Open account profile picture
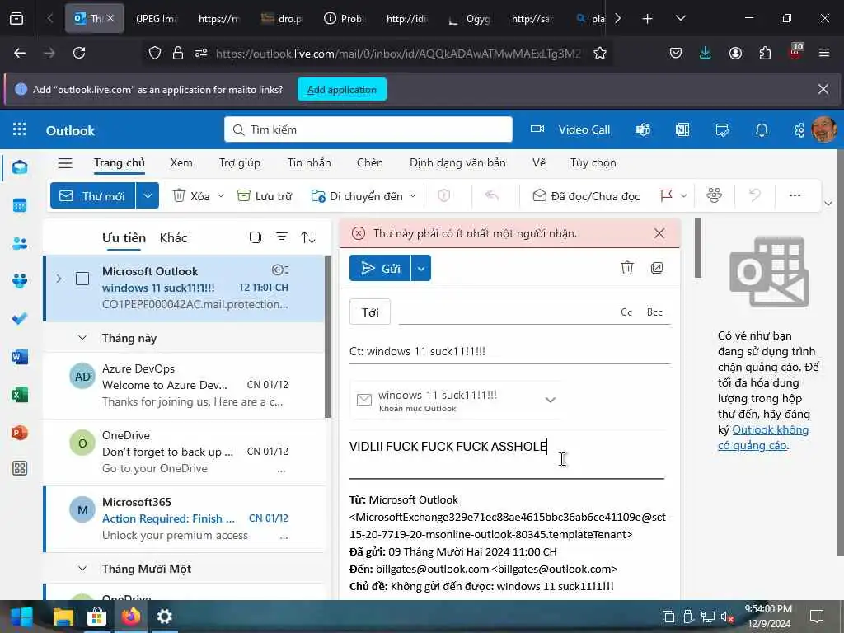 [823, 129]
